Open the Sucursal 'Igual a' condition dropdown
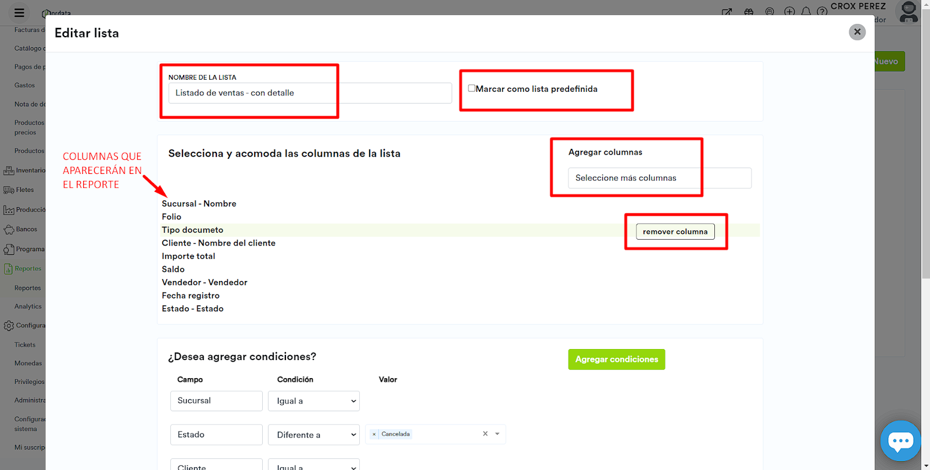The width and height of the screenshot is (930, 470). [314, 401]
